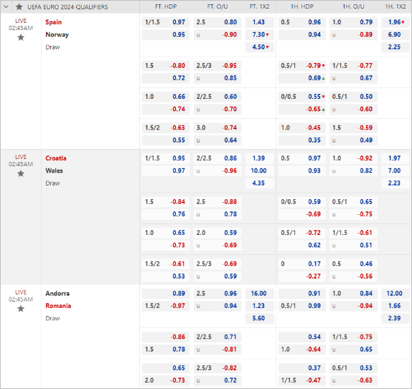Select Spain 1/1.5 handicap odds 0.97
The height and width of the screenshot is (389, 412).
[166, 22]
